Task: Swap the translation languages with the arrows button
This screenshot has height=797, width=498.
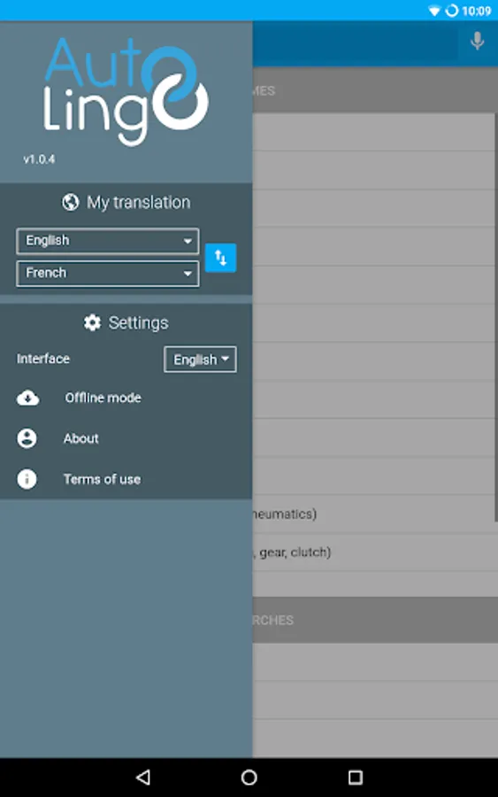Action: point(221,258)
